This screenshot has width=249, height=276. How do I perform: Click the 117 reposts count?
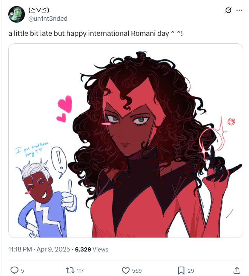click(x=80, y=271)
